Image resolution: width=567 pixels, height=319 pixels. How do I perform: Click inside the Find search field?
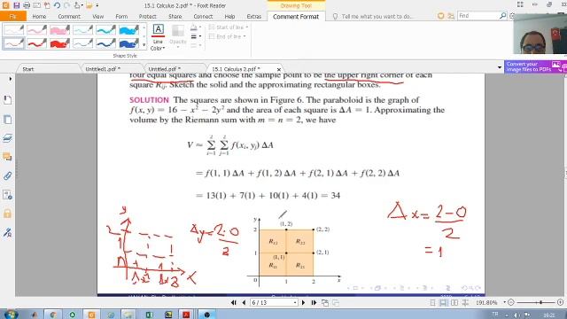478,16
